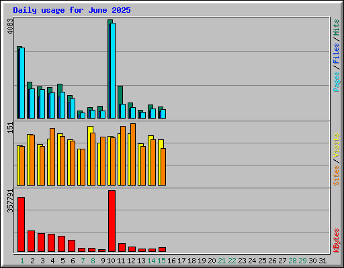Image resolution: width=344 pixels, height=268 pixels.
Task: Click the tallest cyan hits bar on day 10
Action: (113, 70)
